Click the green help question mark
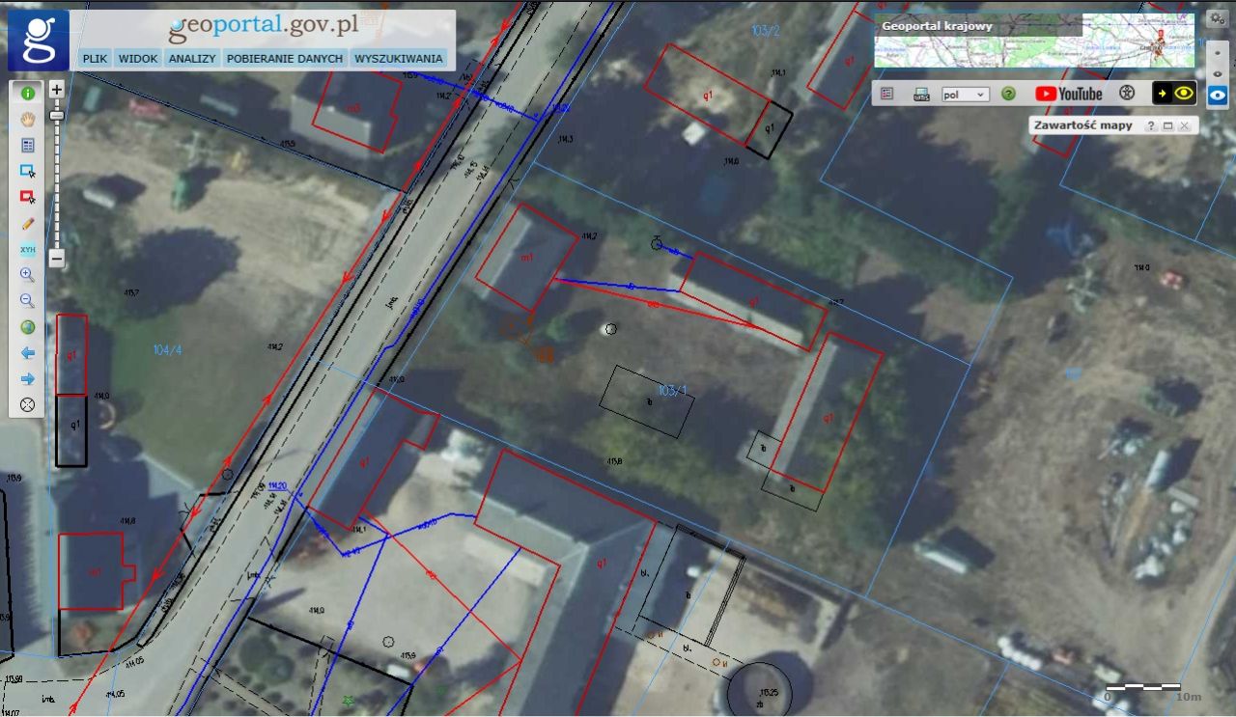Image resolution: width=1236 pixels, height=717 pixels. click(x=1008, y=94)
